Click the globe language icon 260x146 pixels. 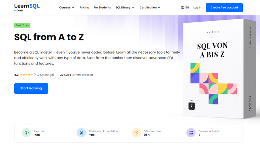tap(183, 7)
